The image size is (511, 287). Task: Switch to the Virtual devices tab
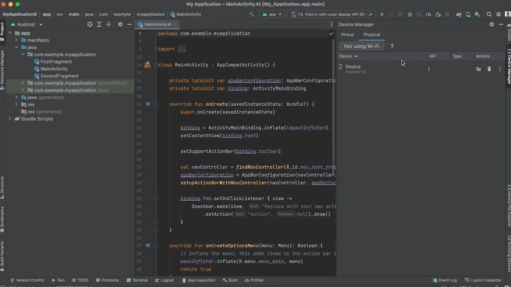click(x=347, y=35)
